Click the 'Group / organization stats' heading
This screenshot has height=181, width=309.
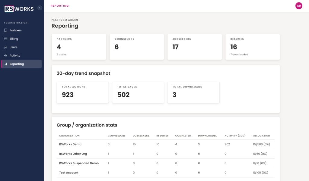coord(87,125)
